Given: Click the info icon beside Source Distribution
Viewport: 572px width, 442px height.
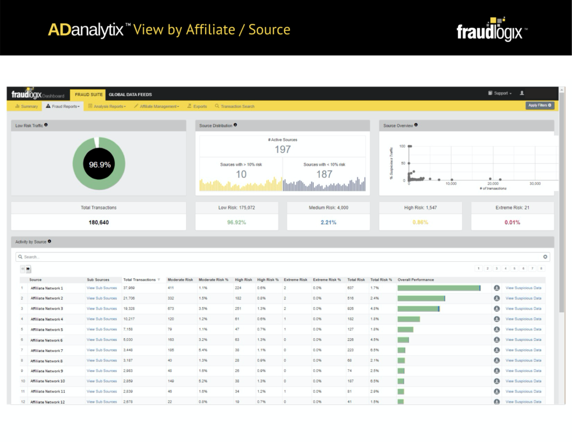Looking at the screenshot, I should point(235,125).
